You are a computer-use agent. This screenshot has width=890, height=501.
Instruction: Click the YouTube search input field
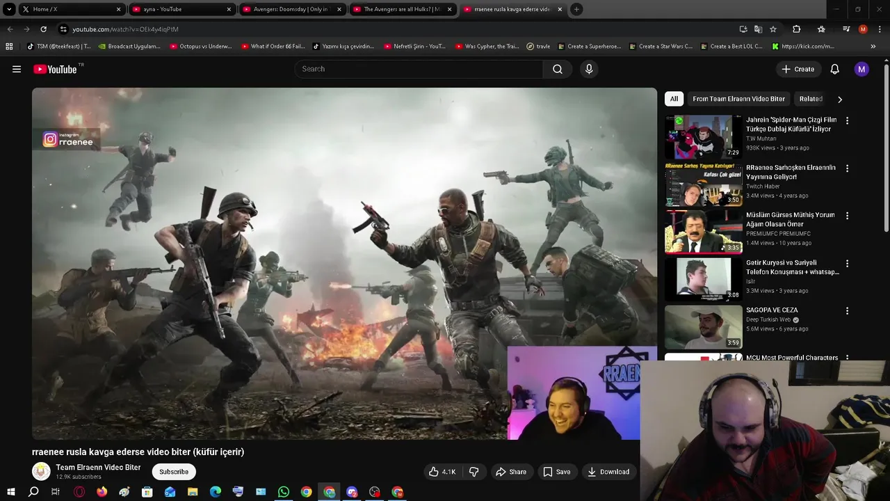[x=419, y=69]
